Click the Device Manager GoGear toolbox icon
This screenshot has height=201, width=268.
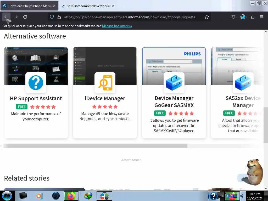click(x=174, y=83)
